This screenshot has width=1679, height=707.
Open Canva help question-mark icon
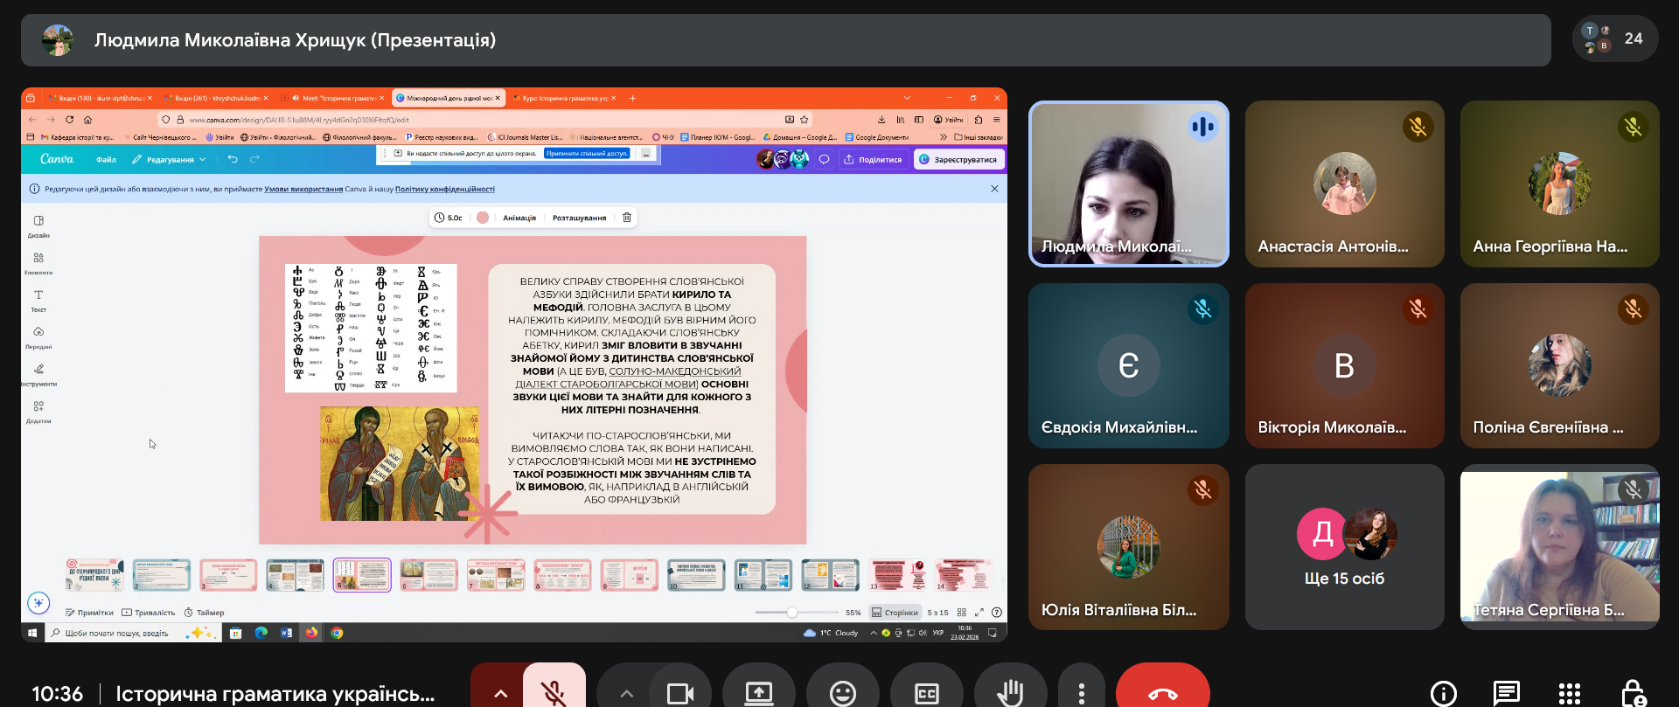[997, 613]
